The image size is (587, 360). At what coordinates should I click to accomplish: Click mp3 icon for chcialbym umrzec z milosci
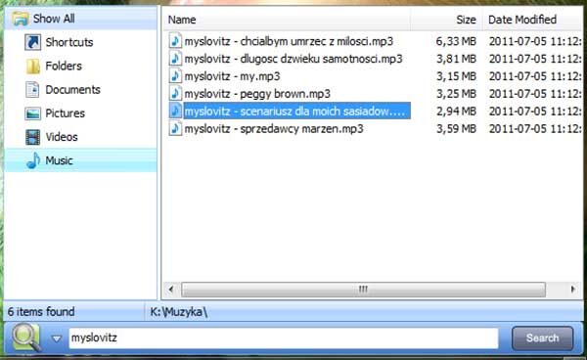tap(175, 41)
